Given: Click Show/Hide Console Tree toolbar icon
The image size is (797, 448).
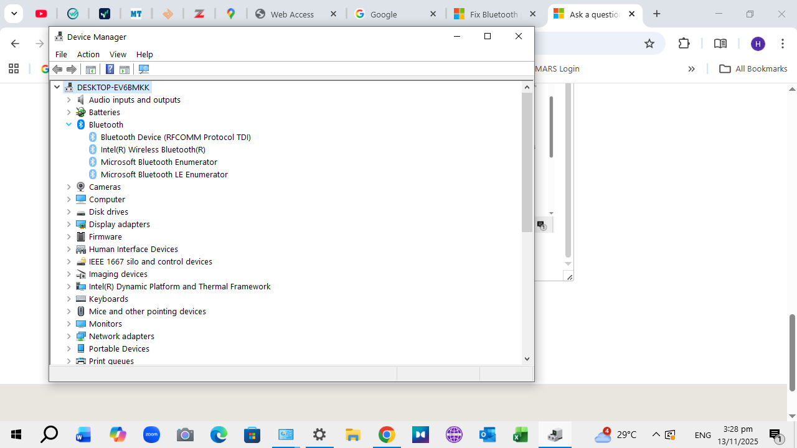Looking at the screenshot, I should (x=91, y=69).
